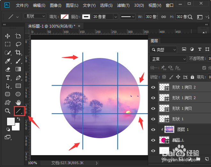The width and height of the screenshot is (211, 167).
Task: Select the Line tool in toolbox
Action: point(19,111)
